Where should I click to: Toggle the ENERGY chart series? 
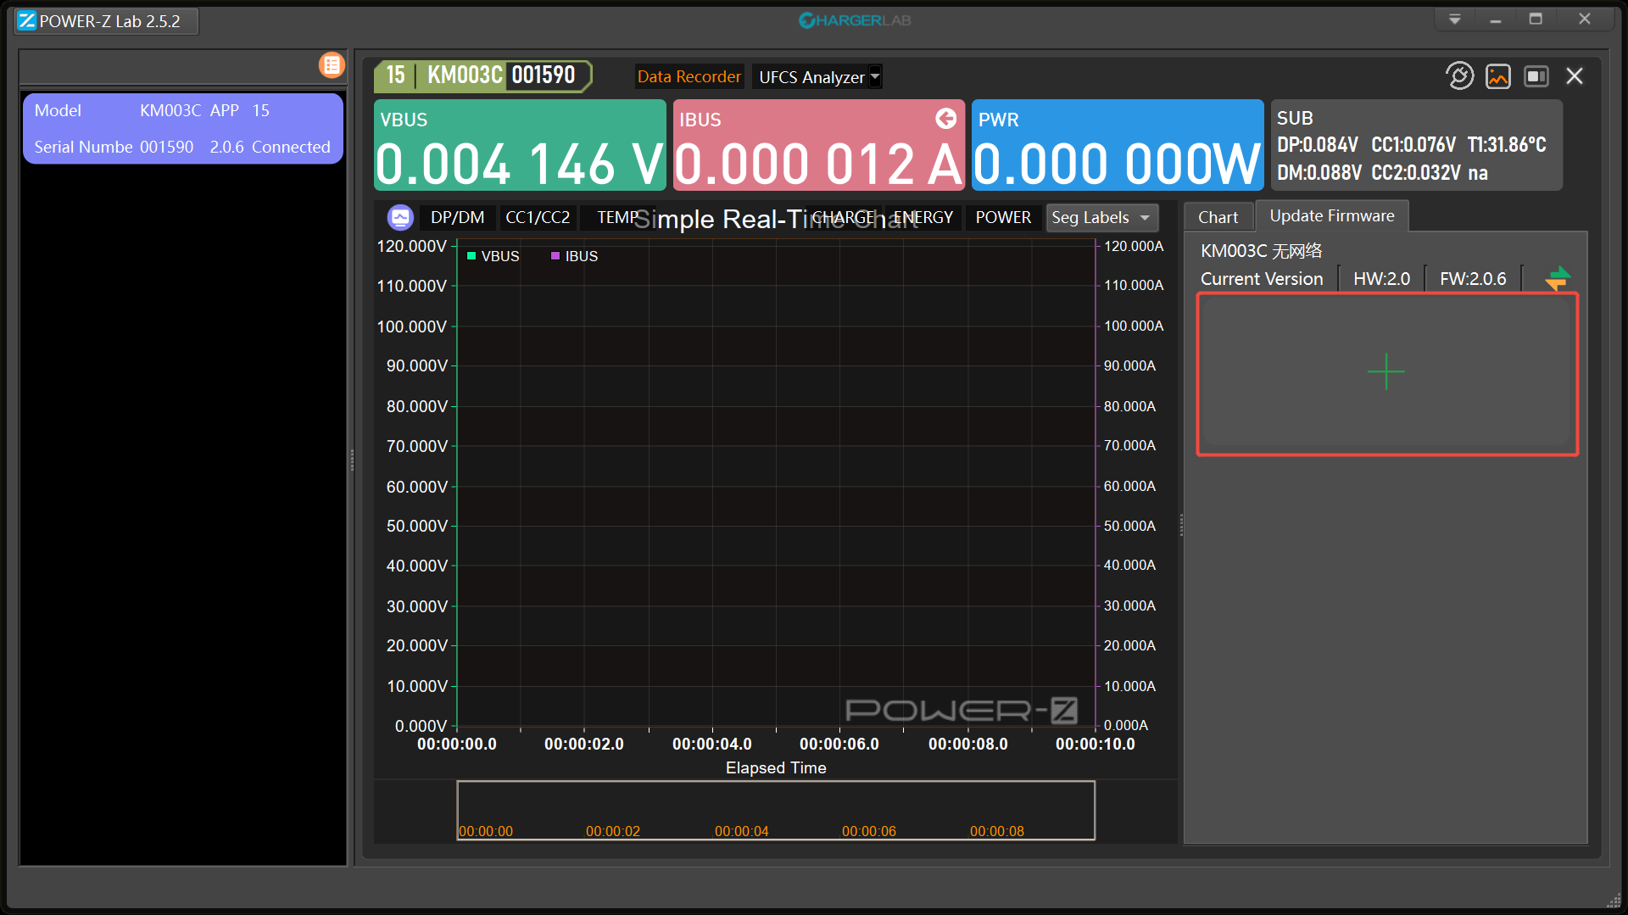click(923, 218)
